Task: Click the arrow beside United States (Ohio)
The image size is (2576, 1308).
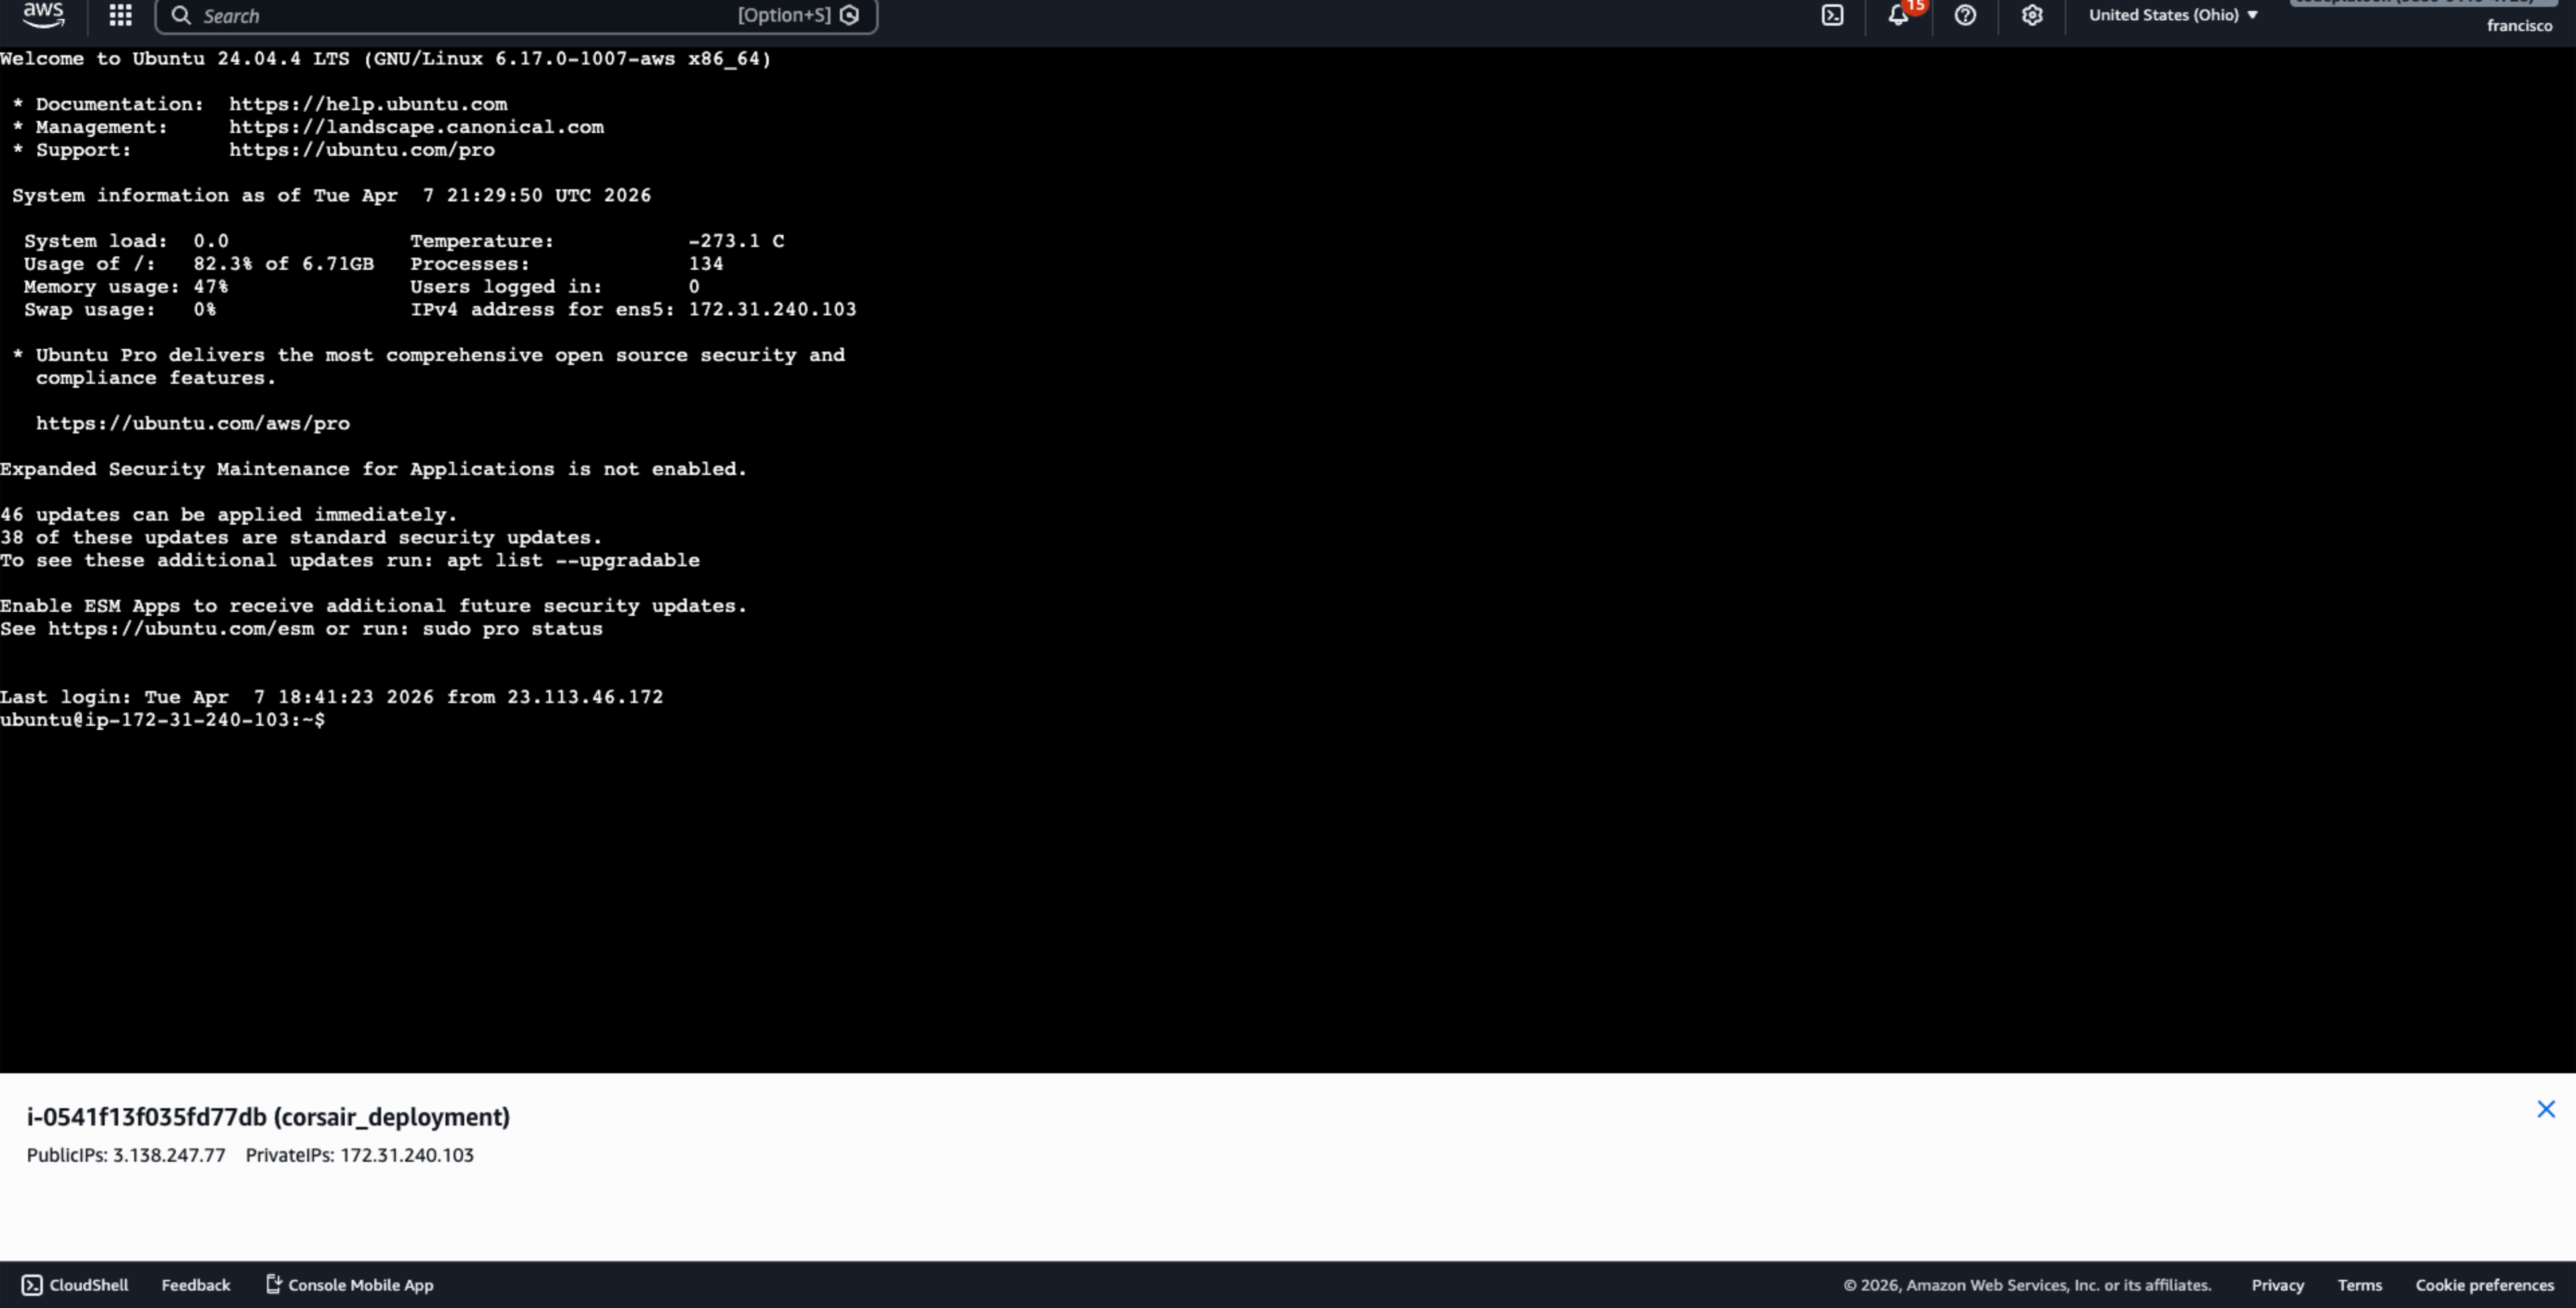Action: tap(2253, 15)
